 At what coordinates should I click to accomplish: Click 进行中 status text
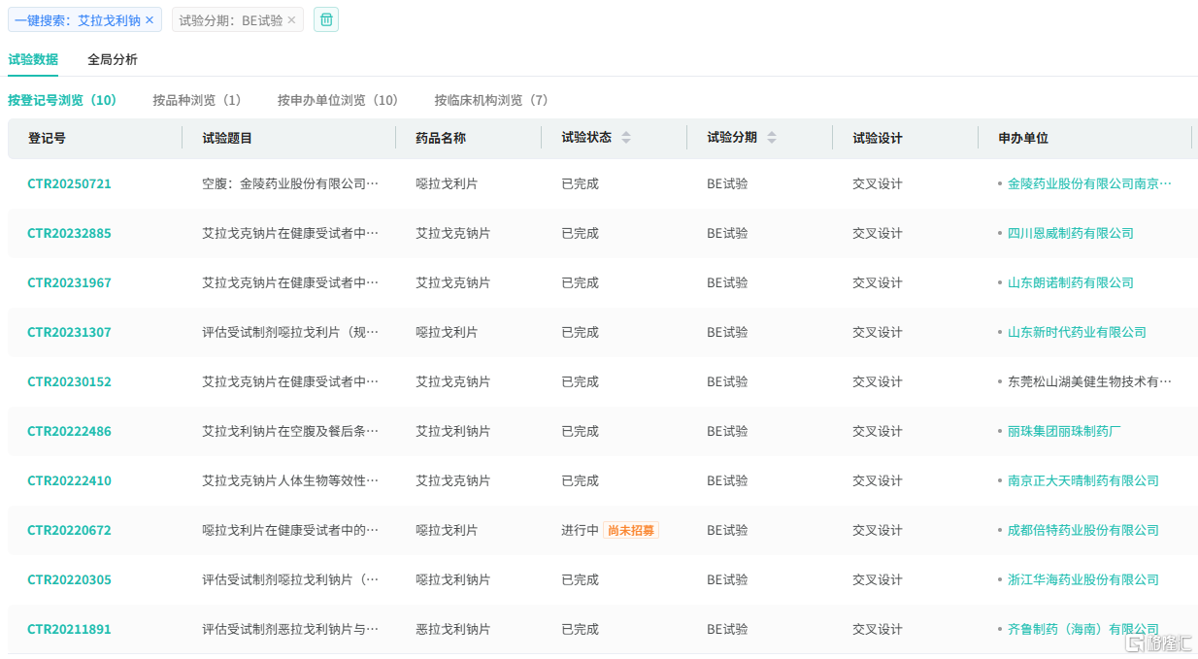point(580,530)
